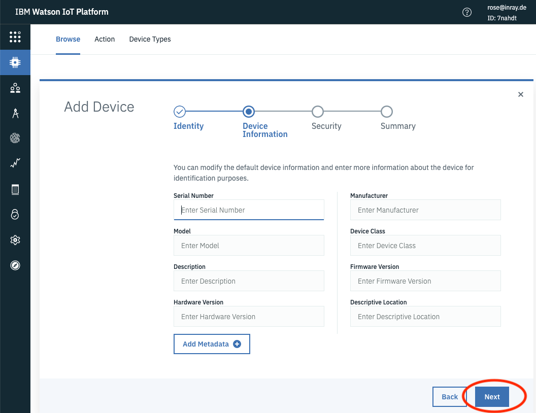Open the Boards grid menu icon
Image resolution: width=536 pixels, height=413 pixels.
(15, 37)
